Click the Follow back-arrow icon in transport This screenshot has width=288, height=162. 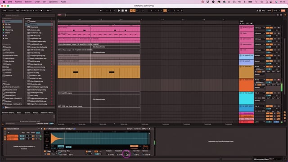[x=101, y=11]
